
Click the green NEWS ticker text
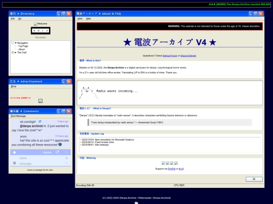click(240, 5)
